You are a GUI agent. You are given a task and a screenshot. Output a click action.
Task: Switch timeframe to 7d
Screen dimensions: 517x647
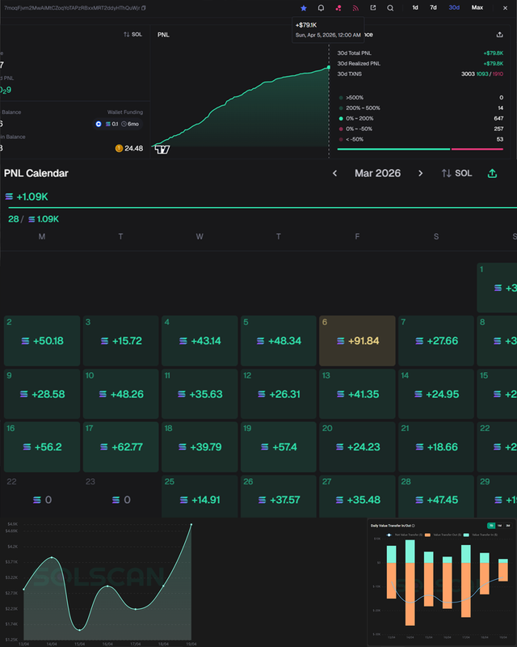[433, 7]
